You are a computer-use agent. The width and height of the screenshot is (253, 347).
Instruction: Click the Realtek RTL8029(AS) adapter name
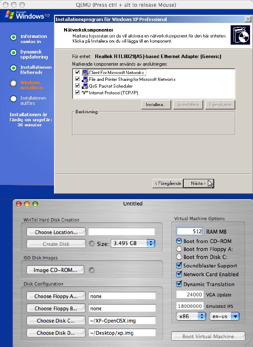coord(158,56)
